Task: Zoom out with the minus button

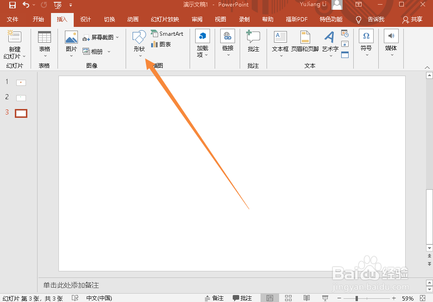Action: pyautogui.click(x=339, y=298)
